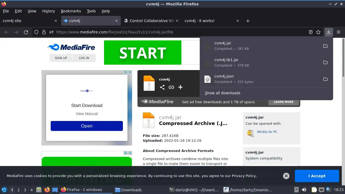Viewport: 345px width, 194px height.
Task: Click the clipboard manager tray icon
Action: click(x=314, y=190)
